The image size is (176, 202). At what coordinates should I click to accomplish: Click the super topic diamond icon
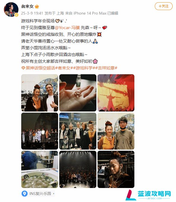pos(23,68)
